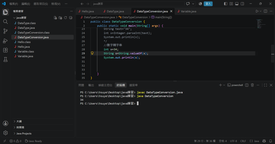The image size is (275, 144).
Task: Click errors and warnings count in status bar
Action: (x=15, y=141)
